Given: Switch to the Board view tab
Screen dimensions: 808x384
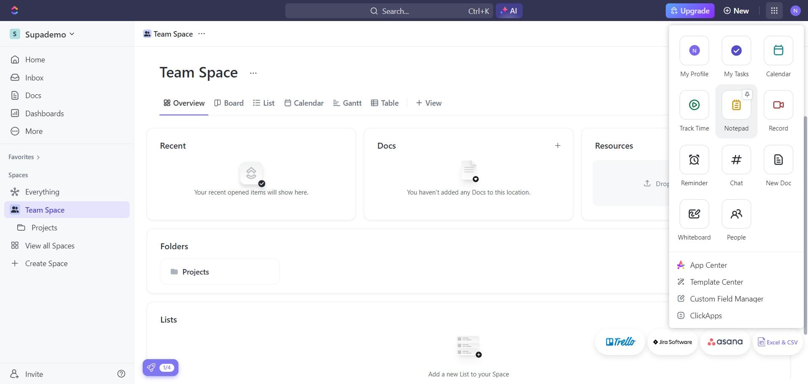Looking at the screenshot, I should (229, 103).
